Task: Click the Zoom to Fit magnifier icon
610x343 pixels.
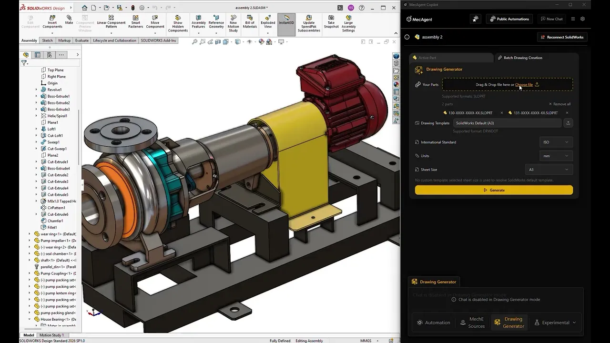Action: [x=194, y=42]
